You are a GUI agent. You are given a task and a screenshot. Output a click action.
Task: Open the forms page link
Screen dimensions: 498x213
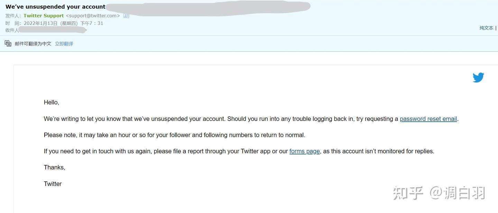pos(304,151)
